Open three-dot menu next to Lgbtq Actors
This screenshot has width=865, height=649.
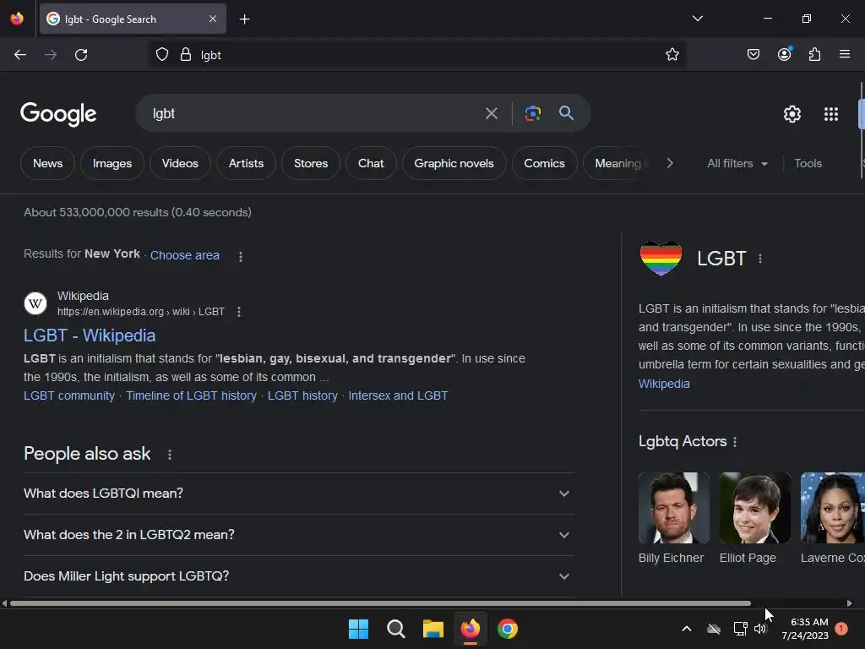(x=735, y=441)
